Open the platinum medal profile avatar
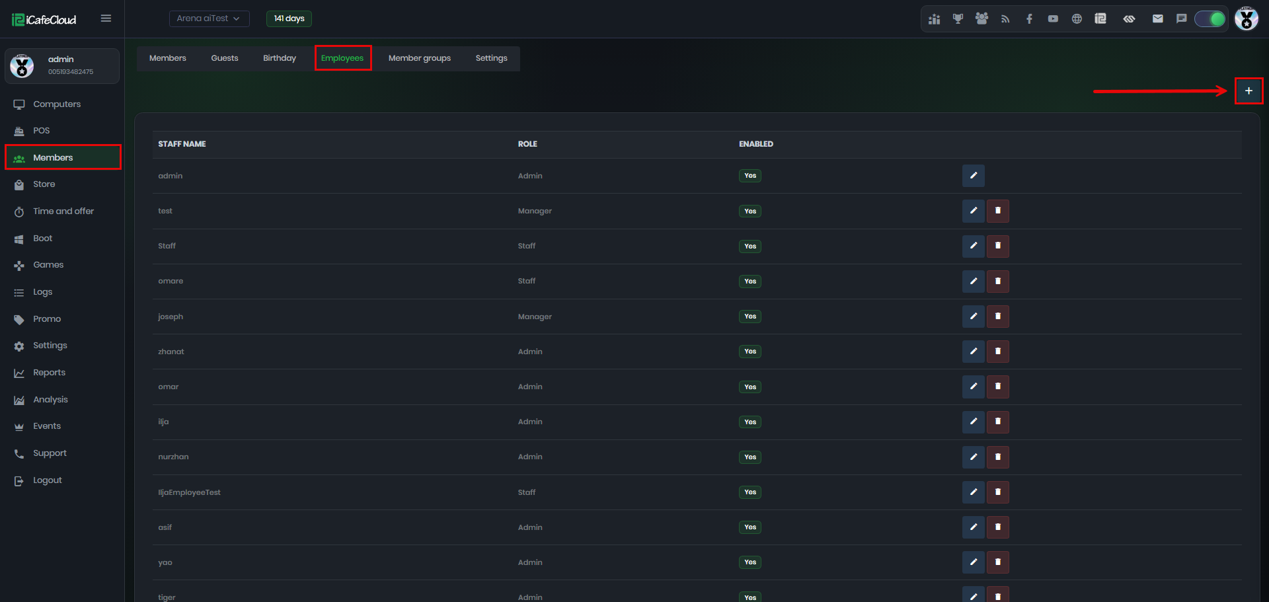 [1247, 19]
